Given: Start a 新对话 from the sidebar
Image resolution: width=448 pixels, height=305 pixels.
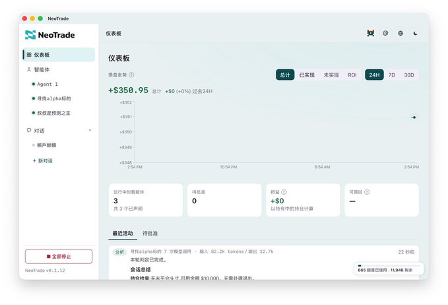Looking at the screenshot, I should [x=43, y=160].
